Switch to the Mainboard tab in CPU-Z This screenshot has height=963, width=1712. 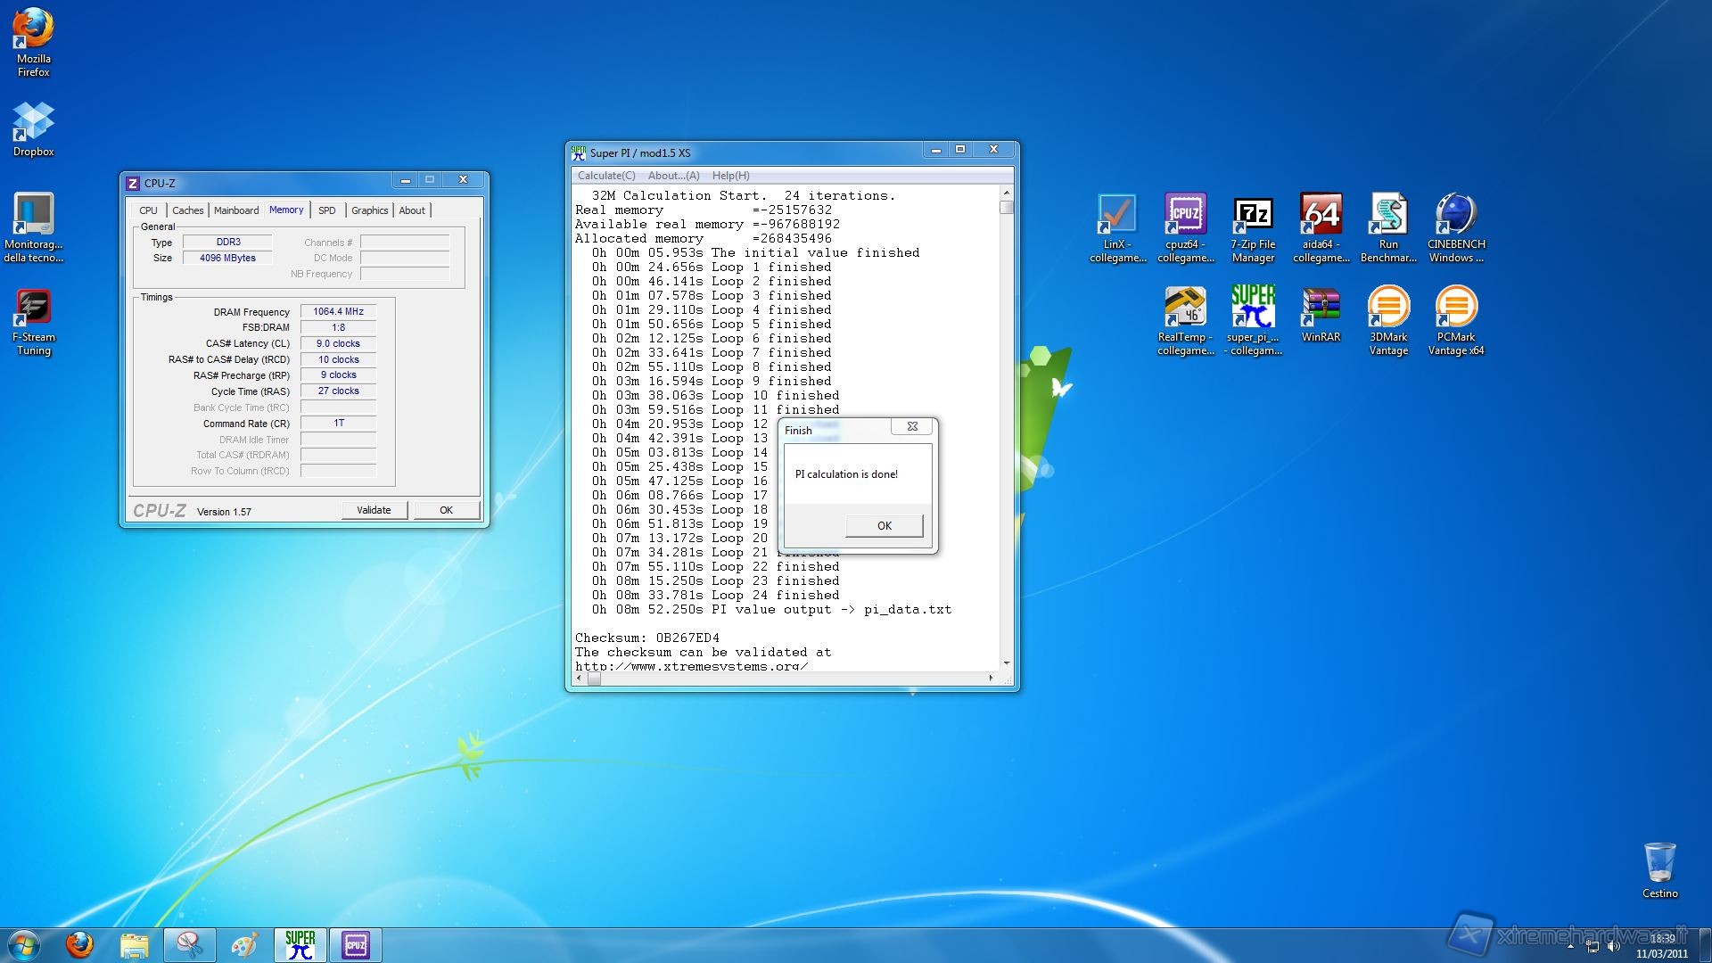point(236,210)
